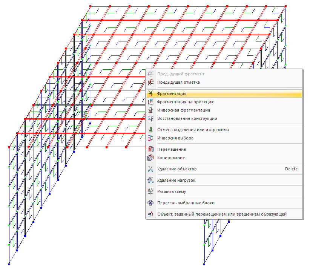Viewport: 310px width, 271px height.
Task: Click the icon for Объект, заданный перемещением
Action: (150, 214)
